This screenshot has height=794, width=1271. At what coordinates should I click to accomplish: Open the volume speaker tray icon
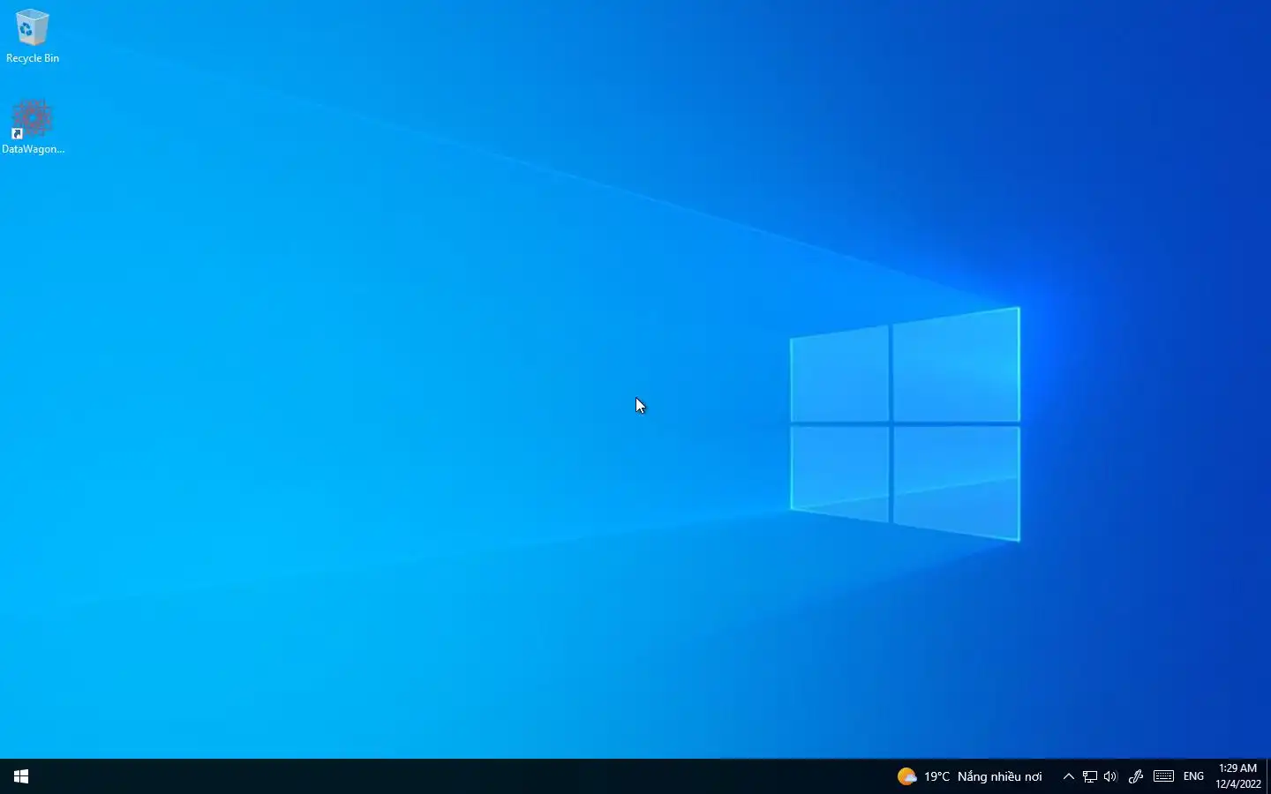(1110, 776)
